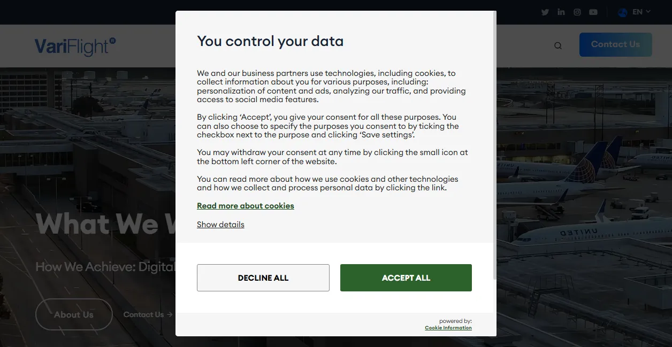Open the YouTube channel icon
The width and height of the screenshot is (672, 347).
[593, 12]
